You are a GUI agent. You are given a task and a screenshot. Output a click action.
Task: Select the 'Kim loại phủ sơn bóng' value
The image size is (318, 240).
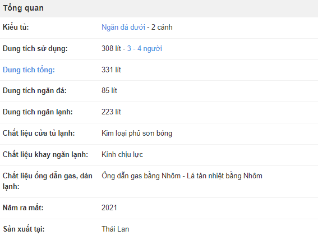click(137, 133)
